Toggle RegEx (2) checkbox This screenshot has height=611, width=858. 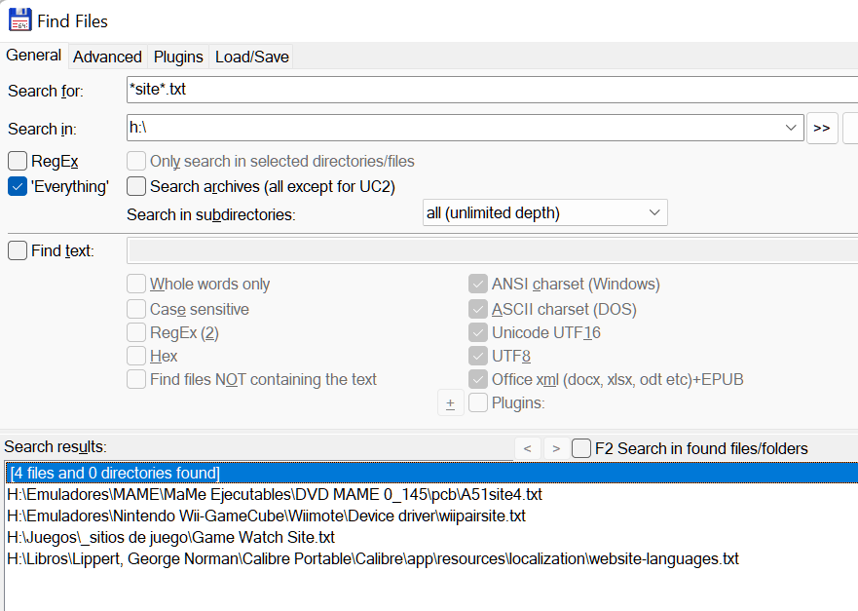coord(136,332)
